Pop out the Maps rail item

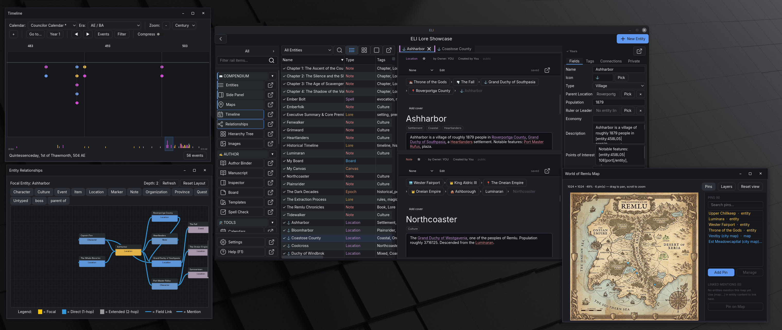[270, 105]
